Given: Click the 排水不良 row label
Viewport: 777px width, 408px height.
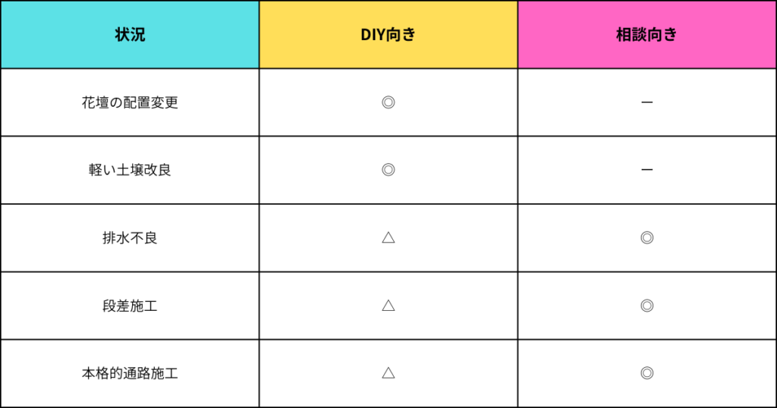Looking at the screenshot, I should pyautogui.click(x=130, y=237).
